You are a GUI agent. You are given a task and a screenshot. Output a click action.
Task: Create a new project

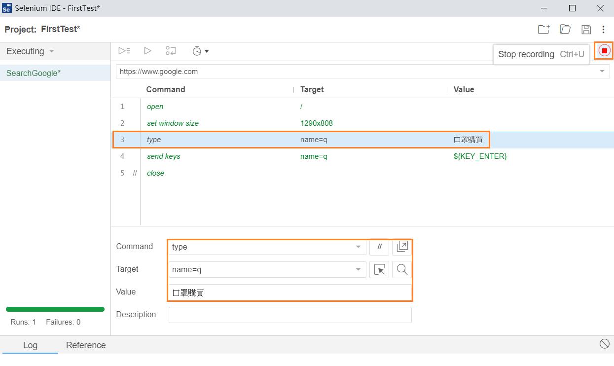543,30
